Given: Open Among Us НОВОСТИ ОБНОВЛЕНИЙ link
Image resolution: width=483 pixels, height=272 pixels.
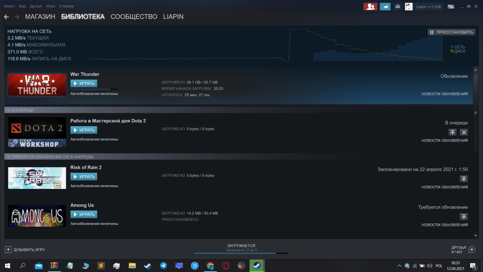Looking at the screenshot, I should pyautogui.click(x=445, y=225).
